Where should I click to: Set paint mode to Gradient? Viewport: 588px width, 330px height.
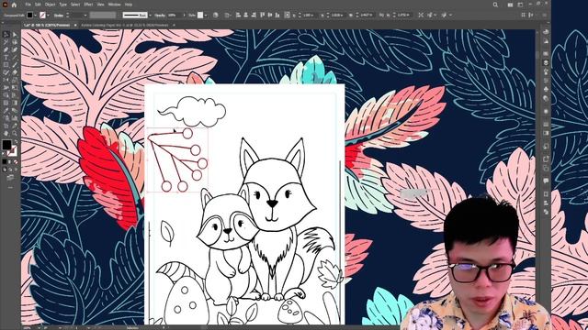click(x=10, y=161)
